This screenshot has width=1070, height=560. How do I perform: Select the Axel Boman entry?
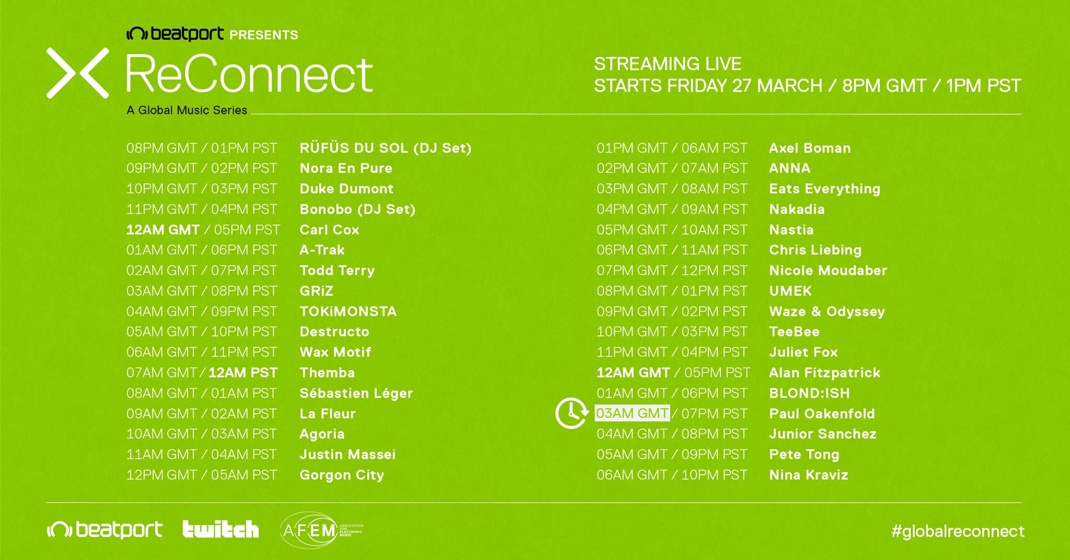[810, 148]
